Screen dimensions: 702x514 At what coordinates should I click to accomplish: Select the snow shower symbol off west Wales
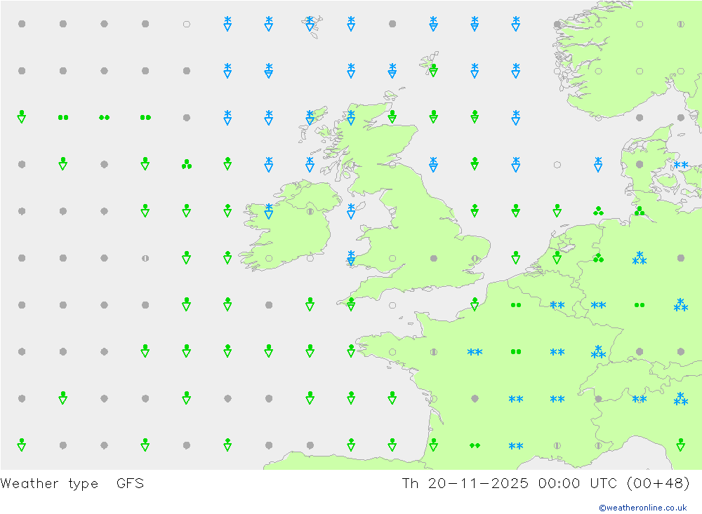click(351, 258)
